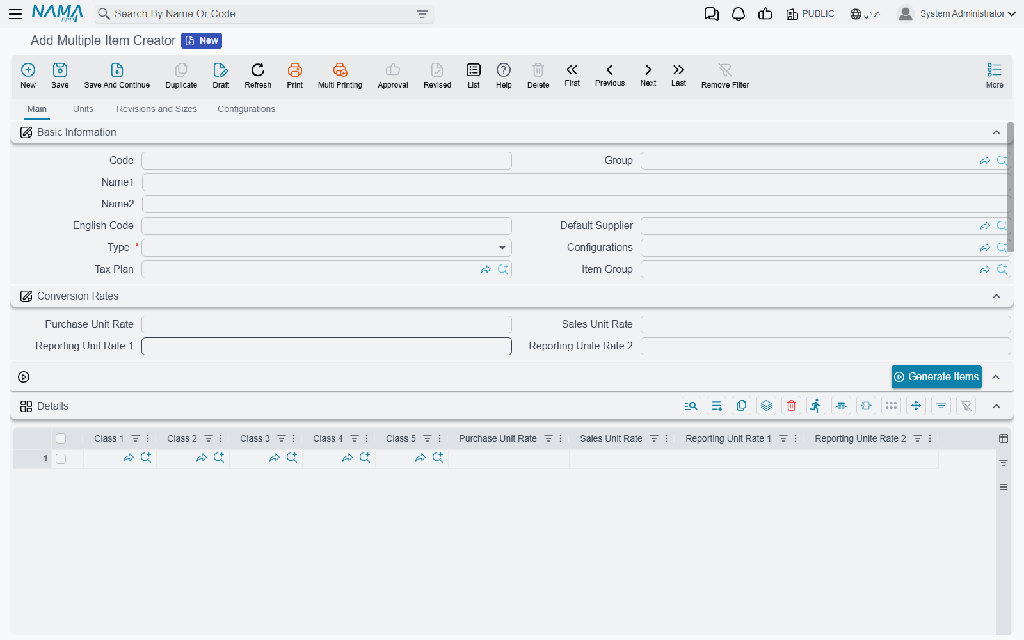Click the Print icon

coord(295,76)
